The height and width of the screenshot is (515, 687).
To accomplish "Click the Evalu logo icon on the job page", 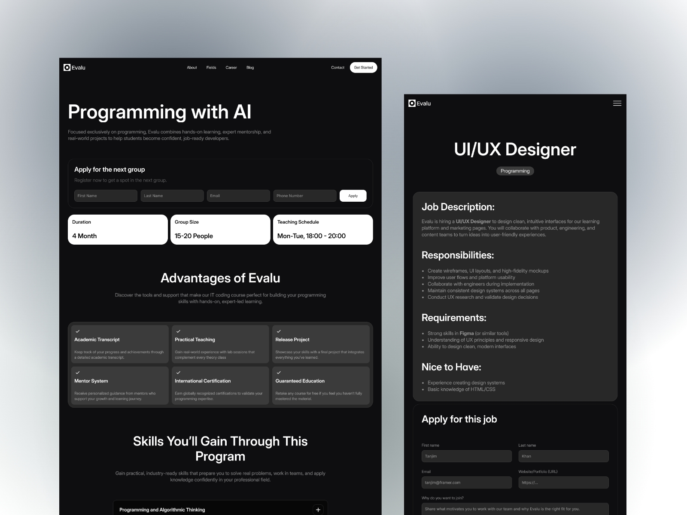I will coord(412,103).
